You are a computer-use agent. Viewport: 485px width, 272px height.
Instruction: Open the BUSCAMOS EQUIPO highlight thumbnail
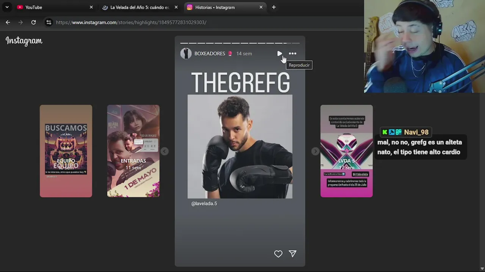tap(66, 151)
